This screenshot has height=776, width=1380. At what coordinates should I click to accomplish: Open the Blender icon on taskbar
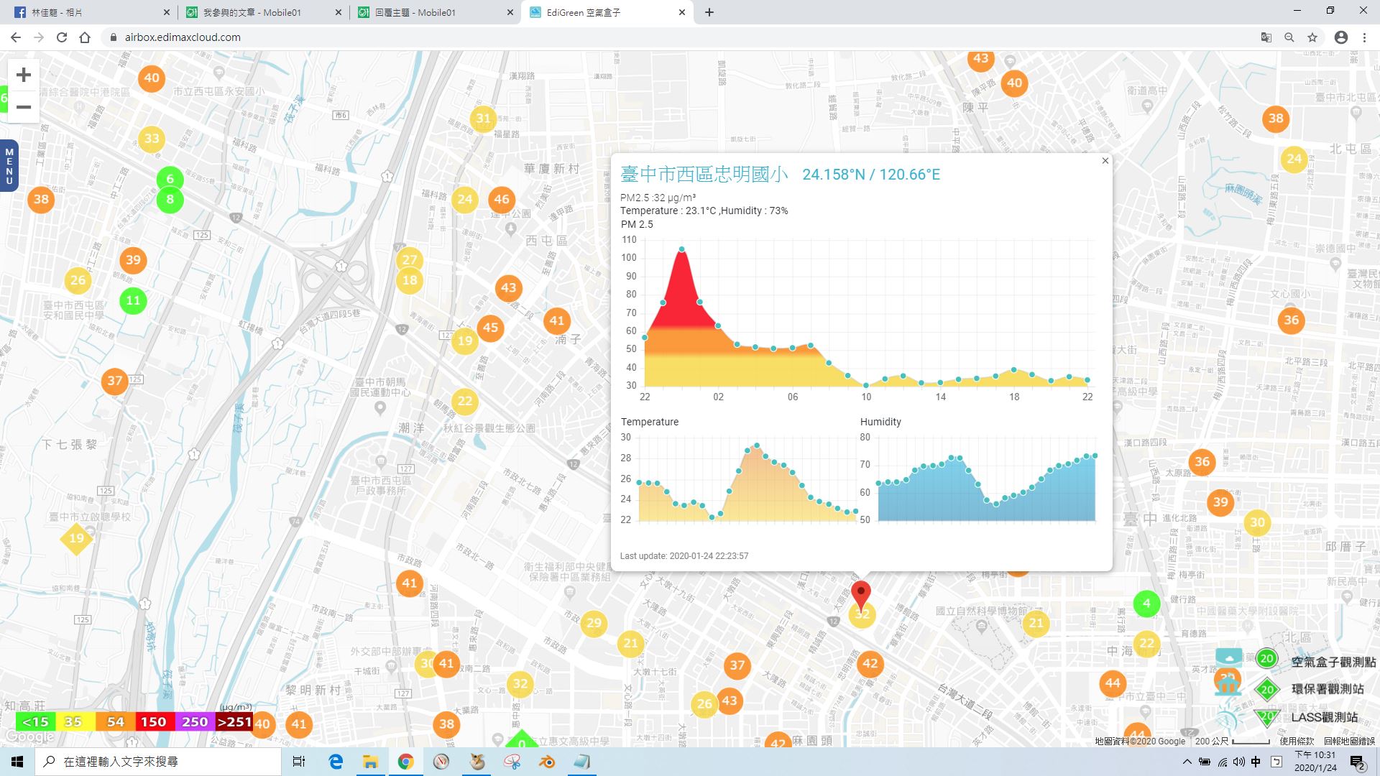point(547,762)
